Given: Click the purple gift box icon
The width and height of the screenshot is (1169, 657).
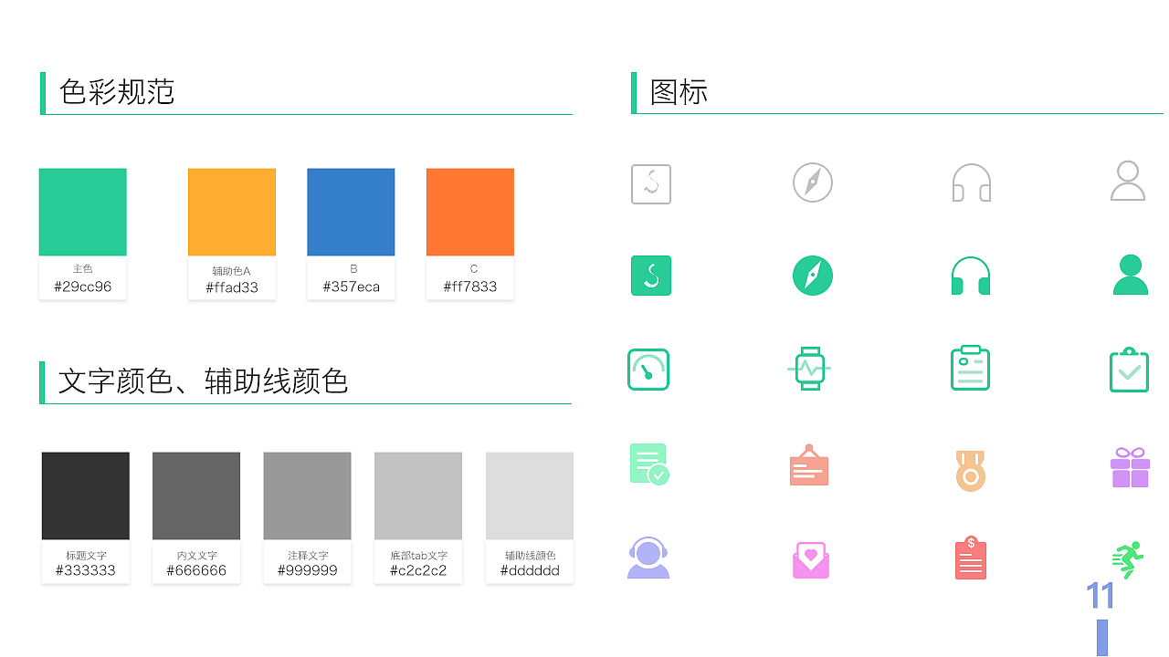Looking at the screenshot, I should [1130, 466].
